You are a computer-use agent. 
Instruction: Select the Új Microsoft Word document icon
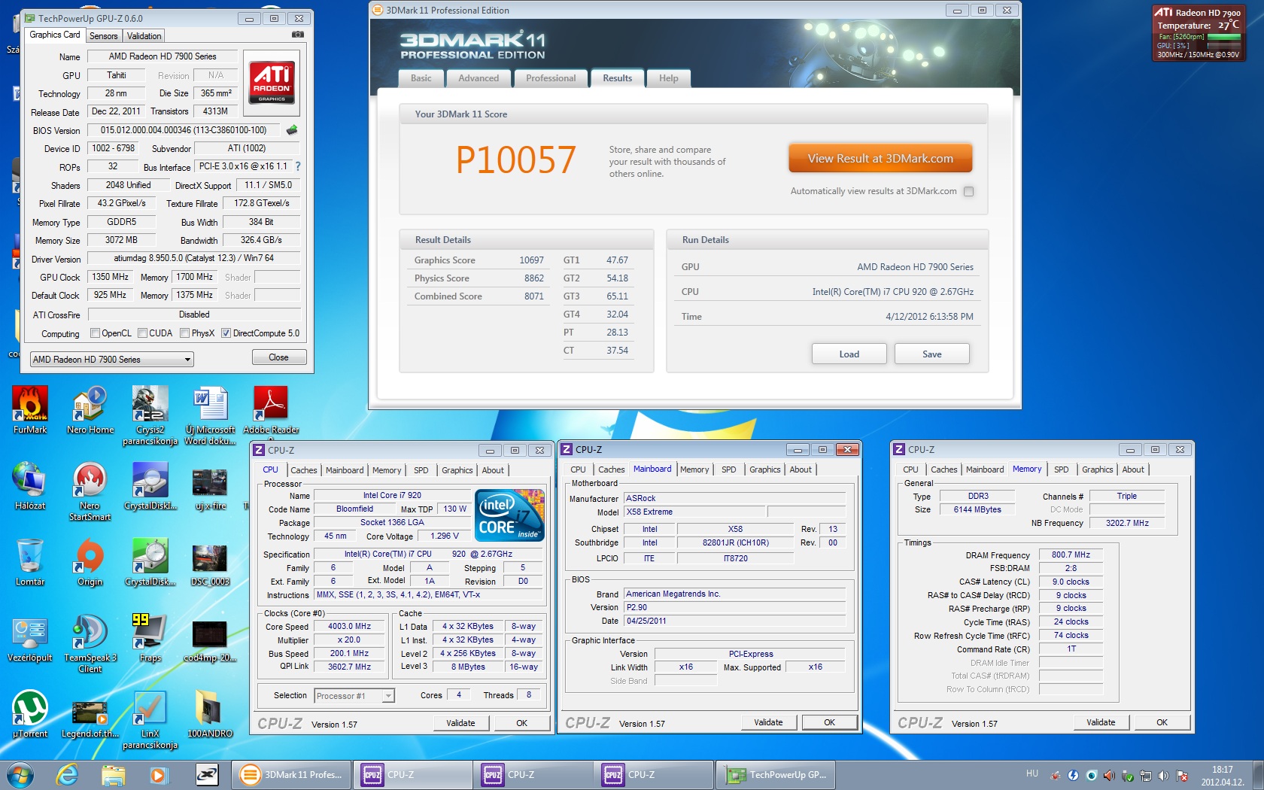(x=211, y=415)
